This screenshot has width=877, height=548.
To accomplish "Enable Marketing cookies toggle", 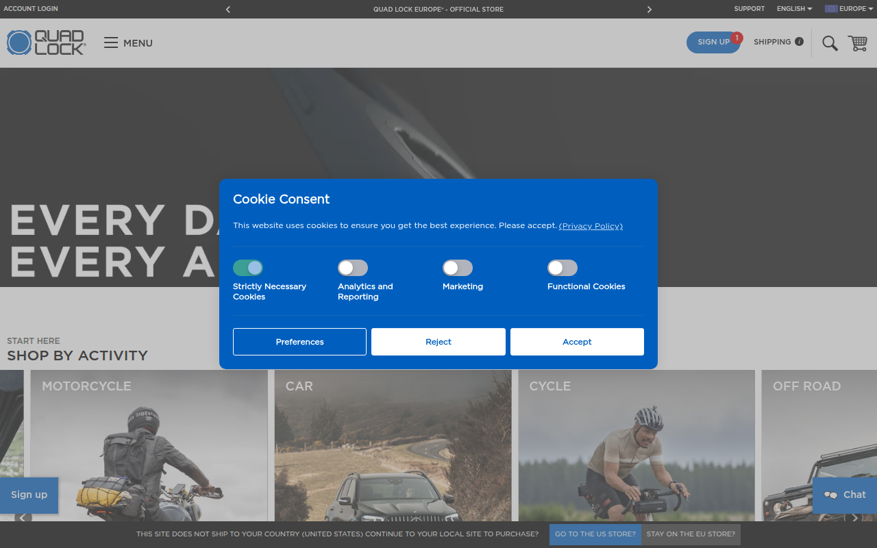I will pyautogui.click(x=458, y=268).
